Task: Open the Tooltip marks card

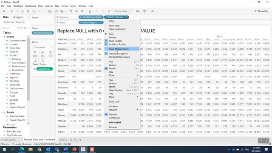Action: coord(42,62)
